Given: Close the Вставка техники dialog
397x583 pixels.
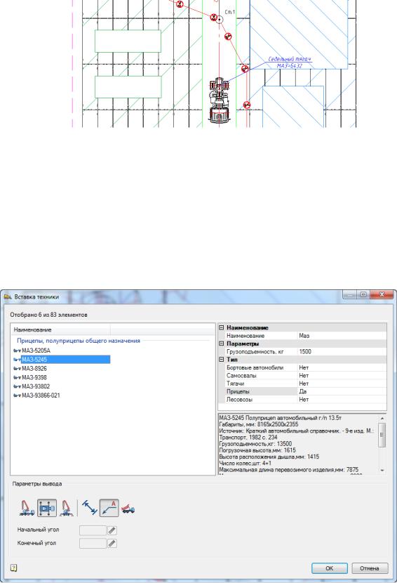Looking at the screenshot, I should coord(382,295).
